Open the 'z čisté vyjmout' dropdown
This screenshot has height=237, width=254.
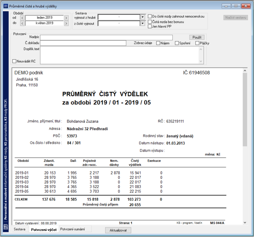(x=143, y=23)
